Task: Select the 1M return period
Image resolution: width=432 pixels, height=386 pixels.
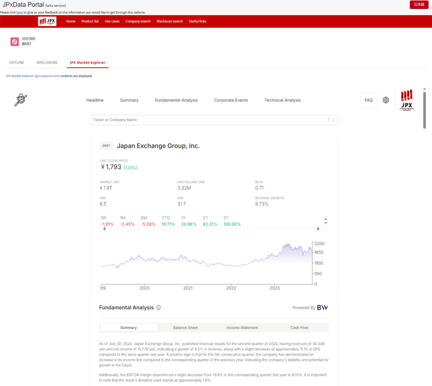Action: [127, 221]
